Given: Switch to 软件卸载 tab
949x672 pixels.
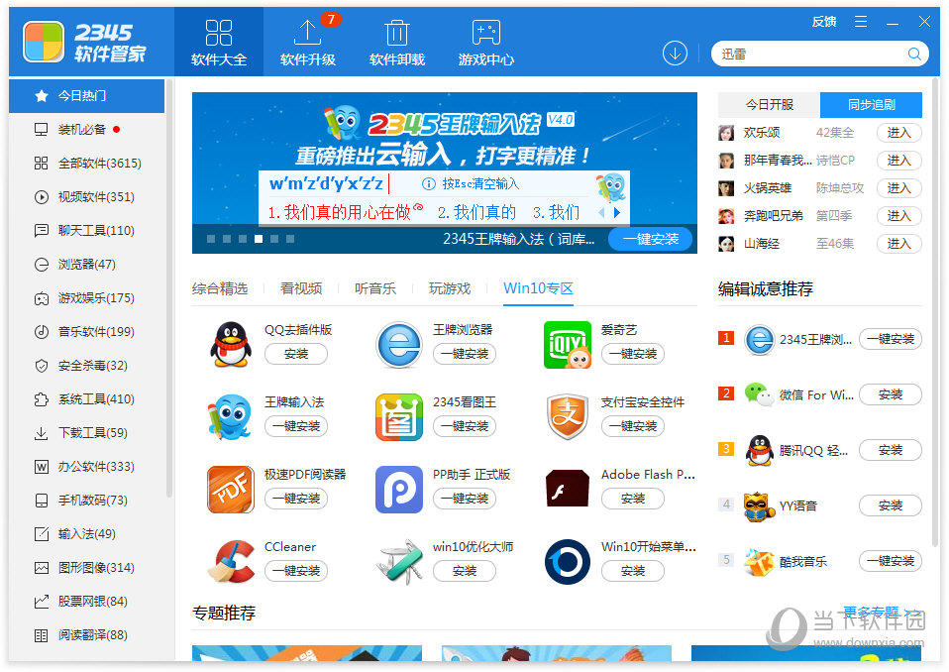Looking at the screenshot, I should point(397,42).
